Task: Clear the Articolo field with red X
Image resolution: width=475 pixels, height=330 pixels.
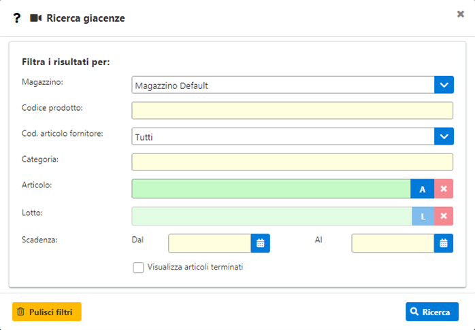Action: [x=444, y=189]
